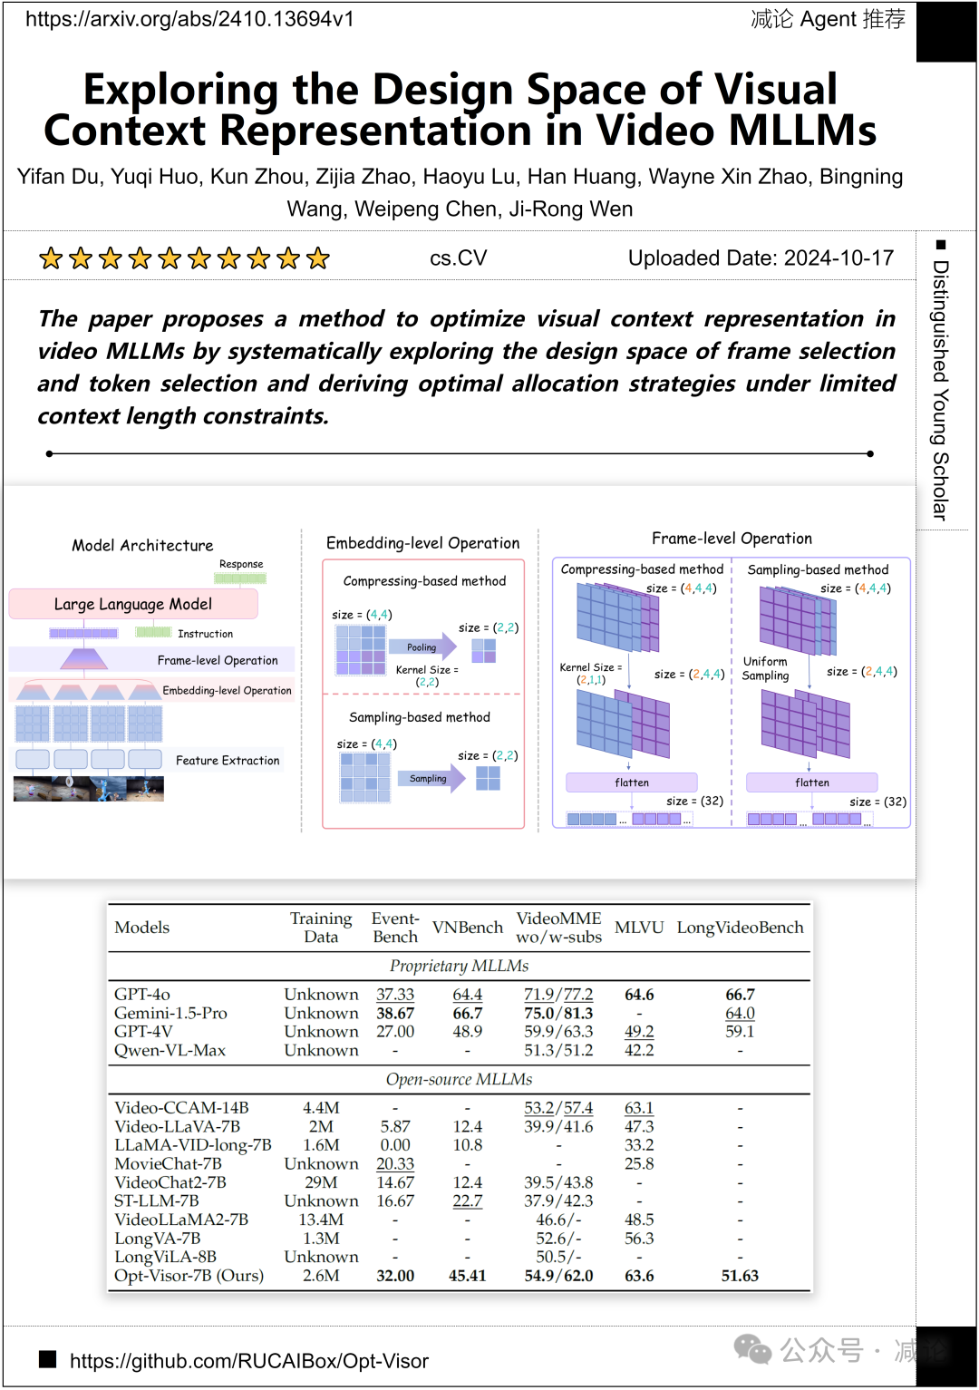Click the Uploaded Date 2024-10-17 text

[x=761, y=258]
